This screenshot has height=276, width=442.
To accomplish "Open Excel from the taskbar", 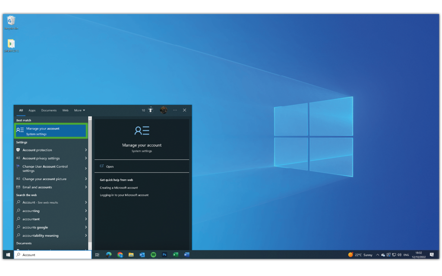I will (x=176, y=255).
